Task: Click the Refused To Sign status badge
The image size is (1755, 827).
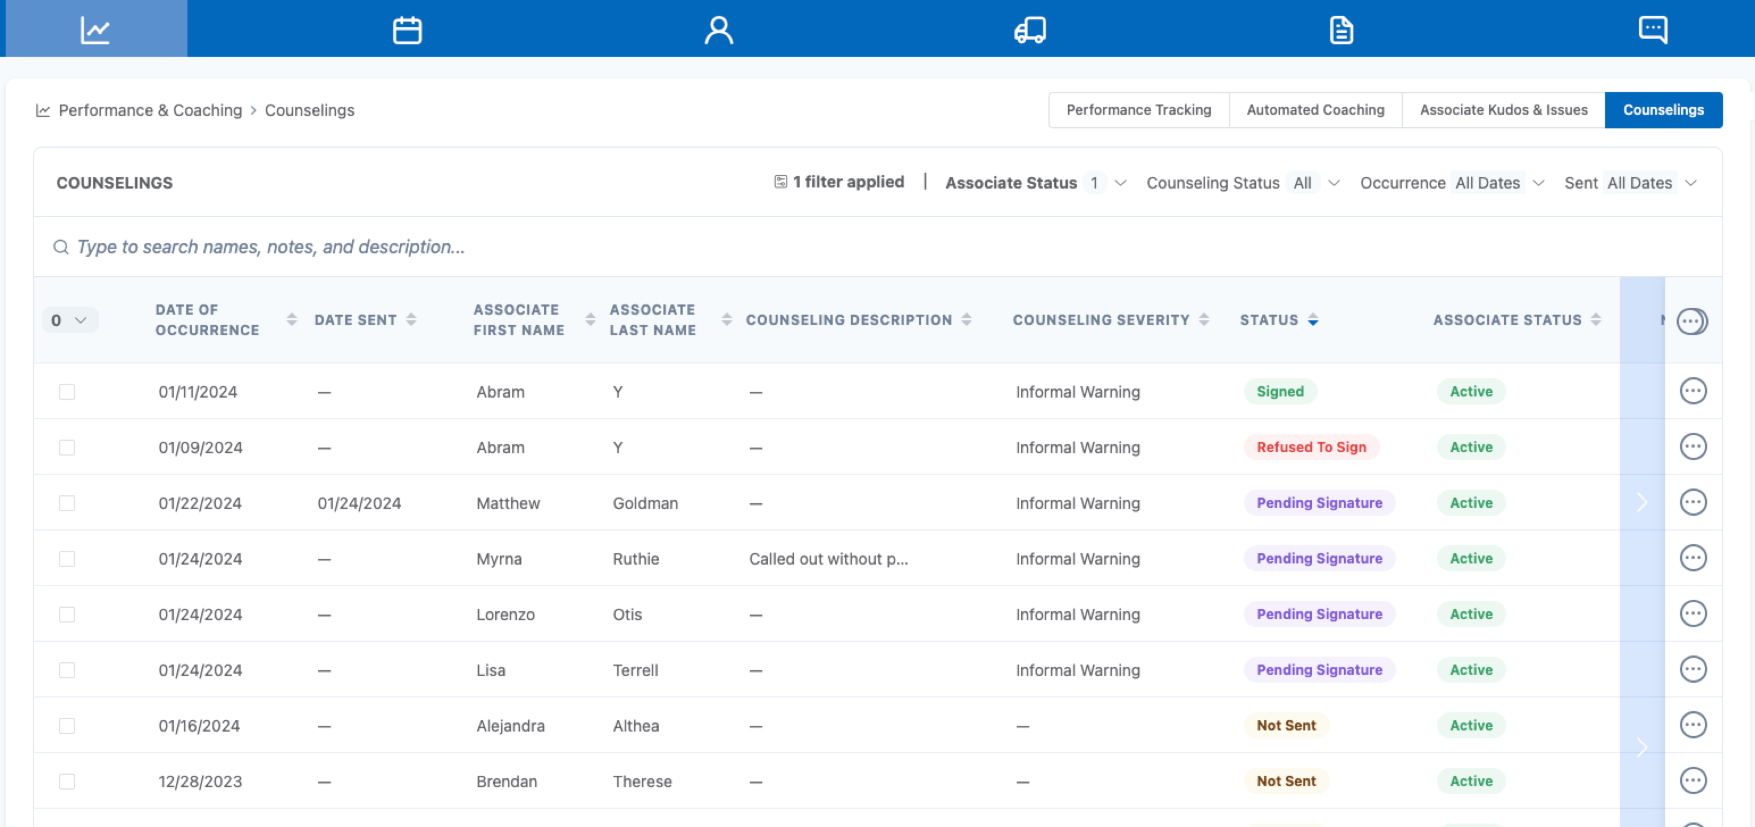Action: 1311,447
